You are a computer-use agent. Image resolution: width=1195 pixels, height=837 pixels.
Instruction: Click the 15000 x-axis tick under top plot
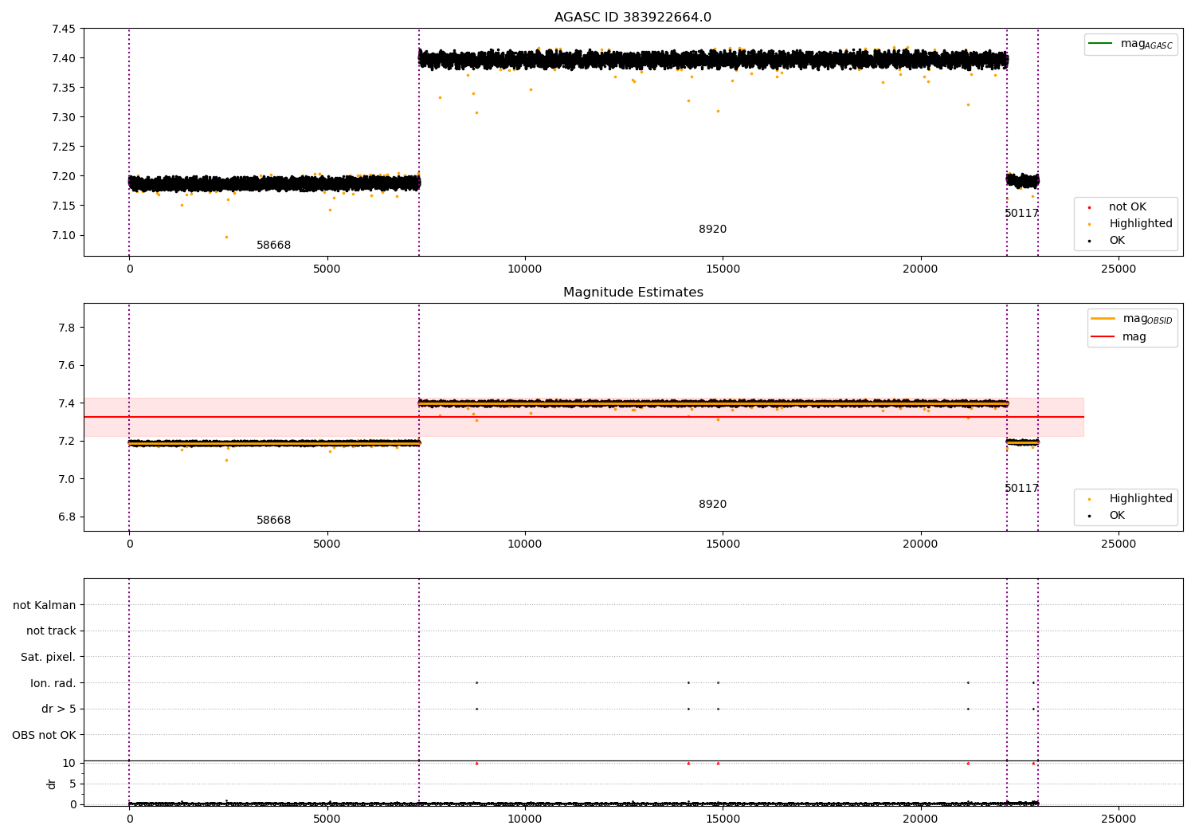coord(723,269)
